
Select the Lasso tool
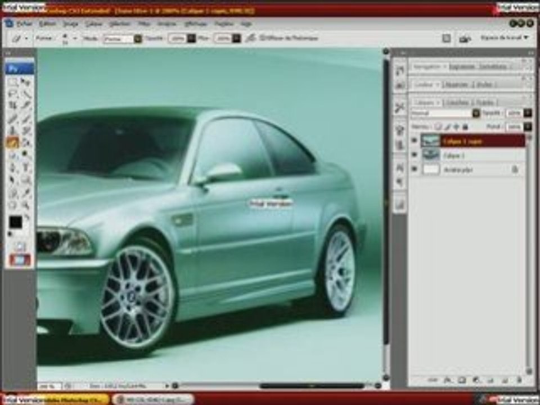[13, 94]
